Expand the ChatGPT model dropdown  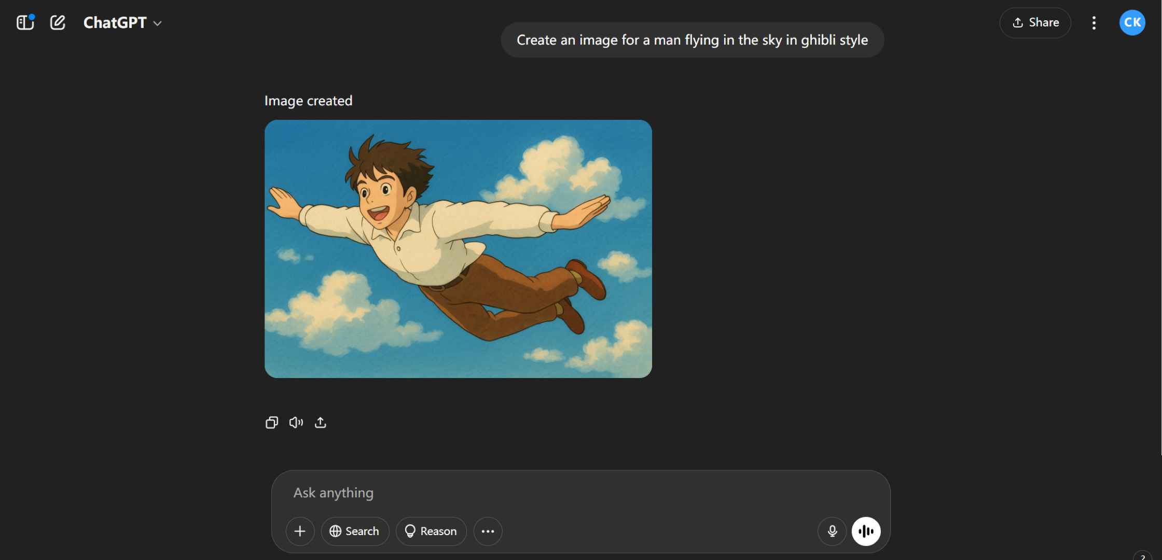pos(123,23)
